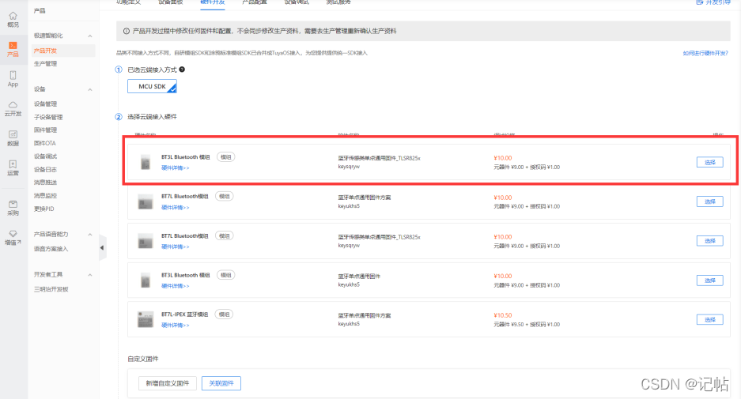Click the 蓝牙单点通用固件 name with keyukhs5

click(359, 277)
